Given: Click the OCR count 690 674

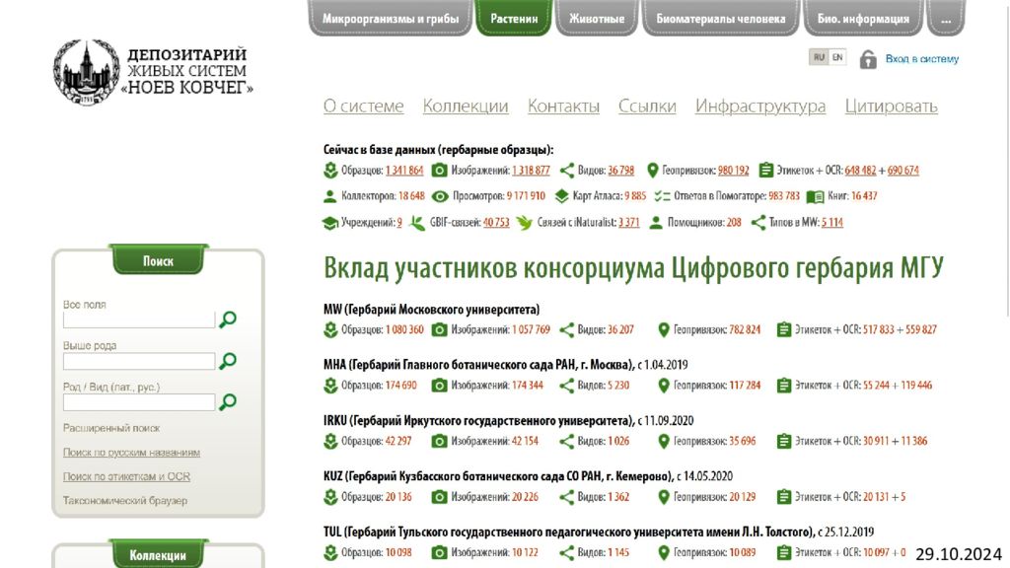Looking at the screenshot, I should (x=903, y=171).
